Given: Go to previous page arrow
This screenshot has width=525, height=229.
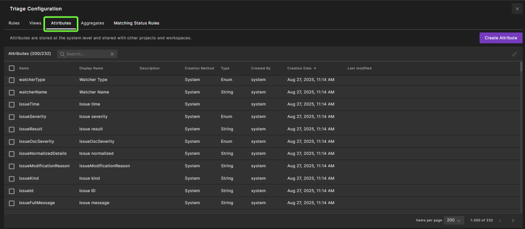Looking at the screenshot, I should [x=500, y=220].
